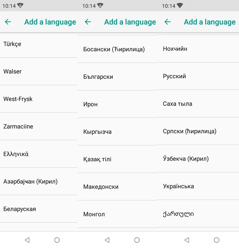This screenshot has height=249, width=239.
Task: Tap Wi-Fi status icon in the Türkçe screen
Action: click(20, 6)
